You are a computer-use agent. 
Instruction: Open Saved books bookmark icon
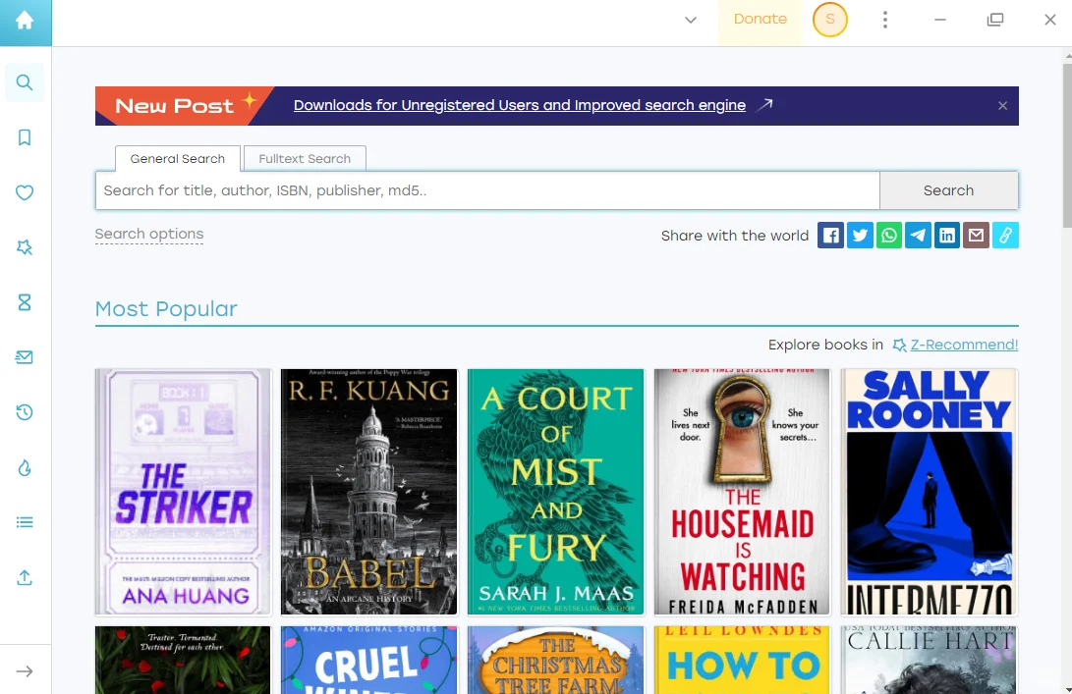tap(25, 137)
